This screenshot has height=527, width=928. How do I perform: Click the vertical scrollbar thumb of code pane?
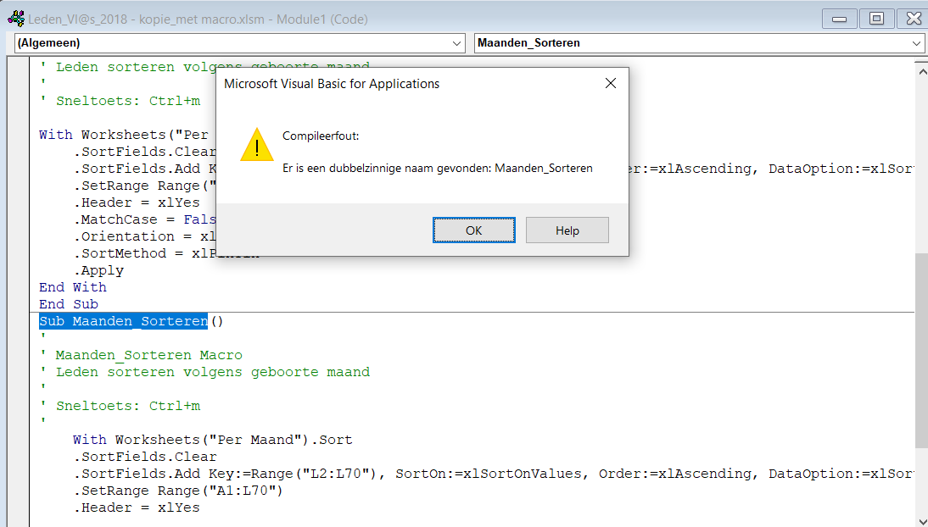coord(921,350)
